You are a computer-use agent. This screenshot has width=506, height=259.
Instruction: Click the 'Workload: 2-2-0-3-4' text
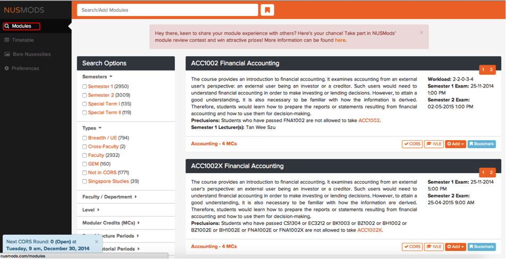click(x=451, y=79)
